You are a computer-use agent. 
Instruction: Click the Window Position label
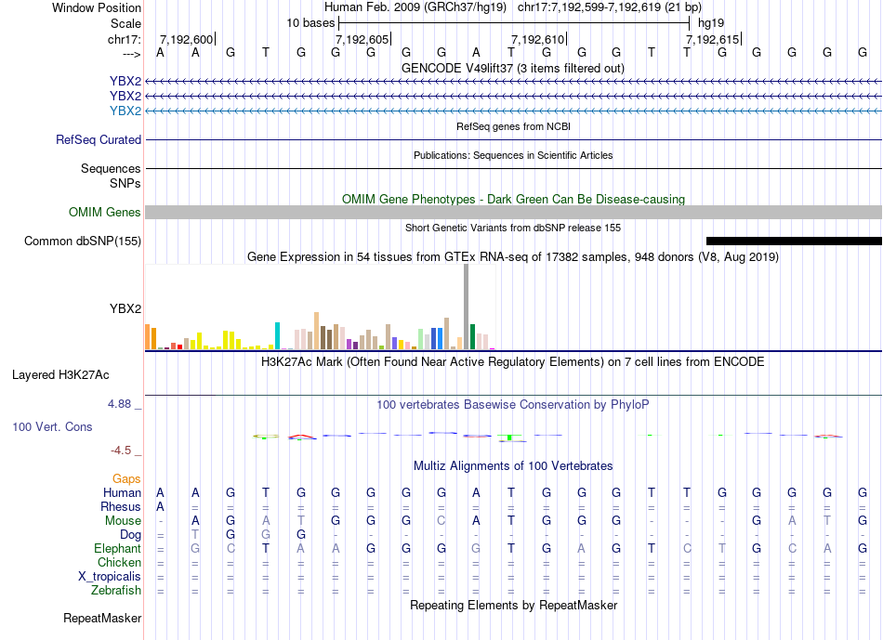97,7
